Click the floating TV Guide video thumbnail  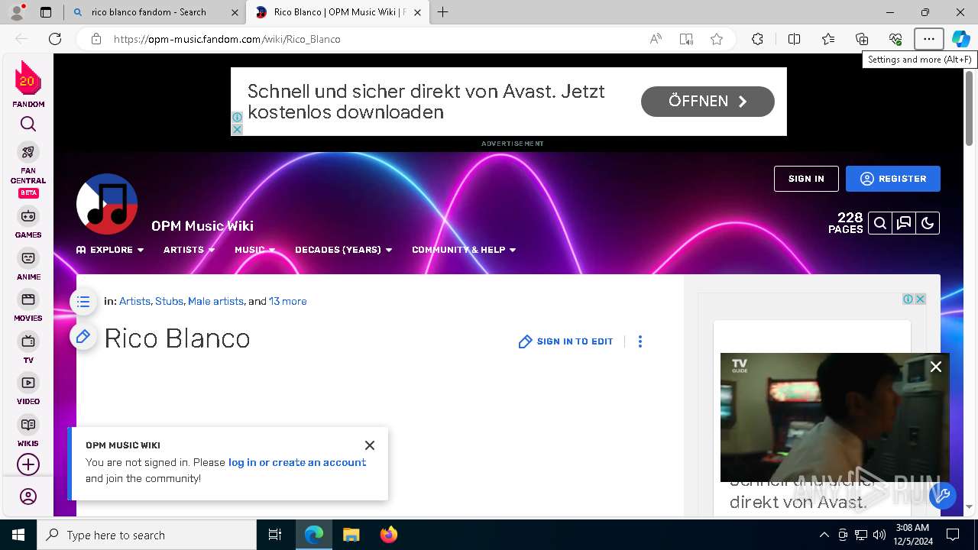(835, 417)
